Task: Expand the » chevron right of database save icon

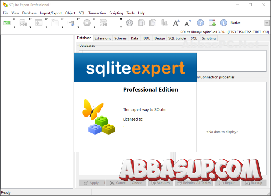Action: click(x=30, y=19)
